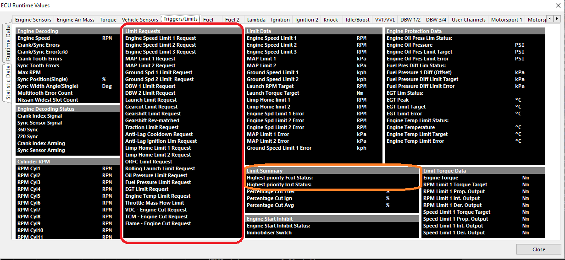Viewport: 565px width, 260px height.
Task: Select the Ignition 2 tab
Action: 307,20
